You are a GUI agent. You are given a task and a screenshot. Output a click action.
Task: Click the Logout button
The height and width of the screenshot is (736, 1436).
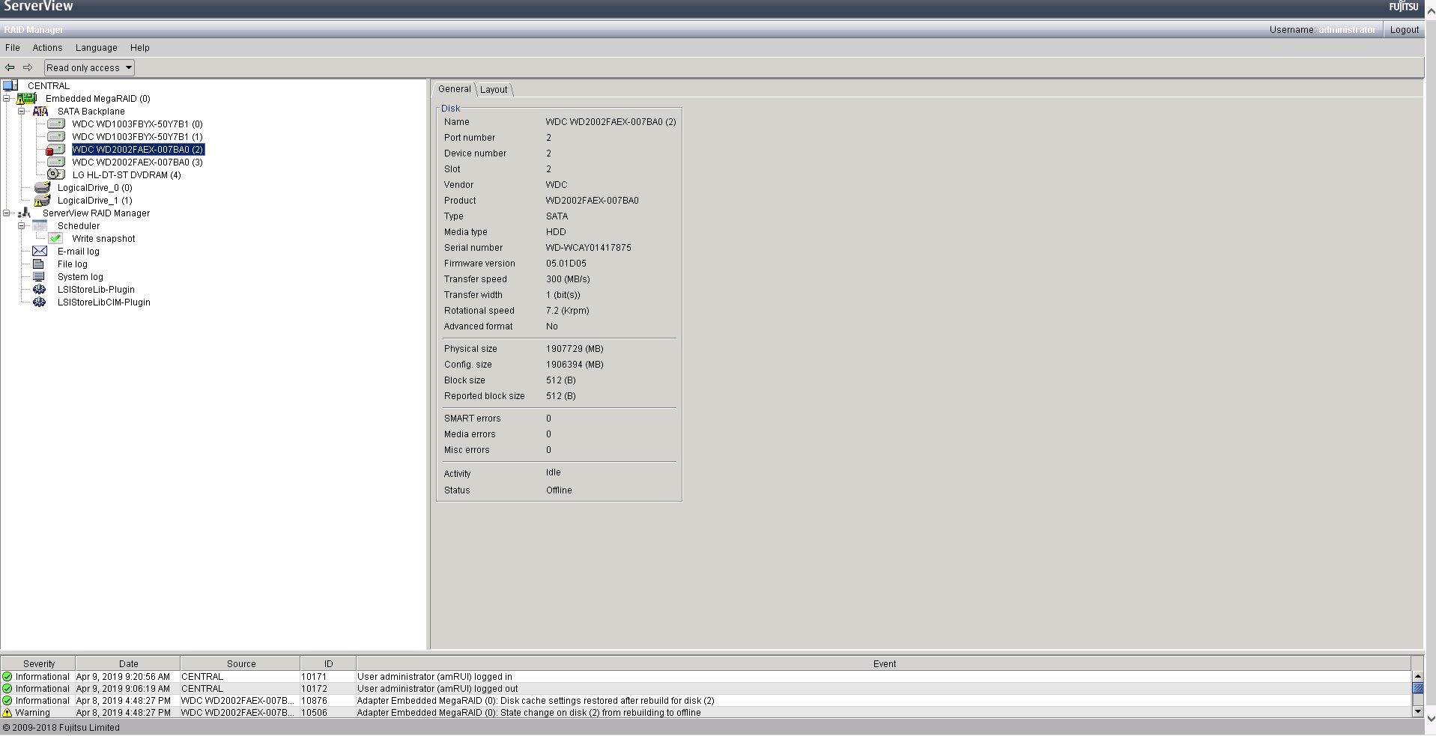coord(1405,30)
